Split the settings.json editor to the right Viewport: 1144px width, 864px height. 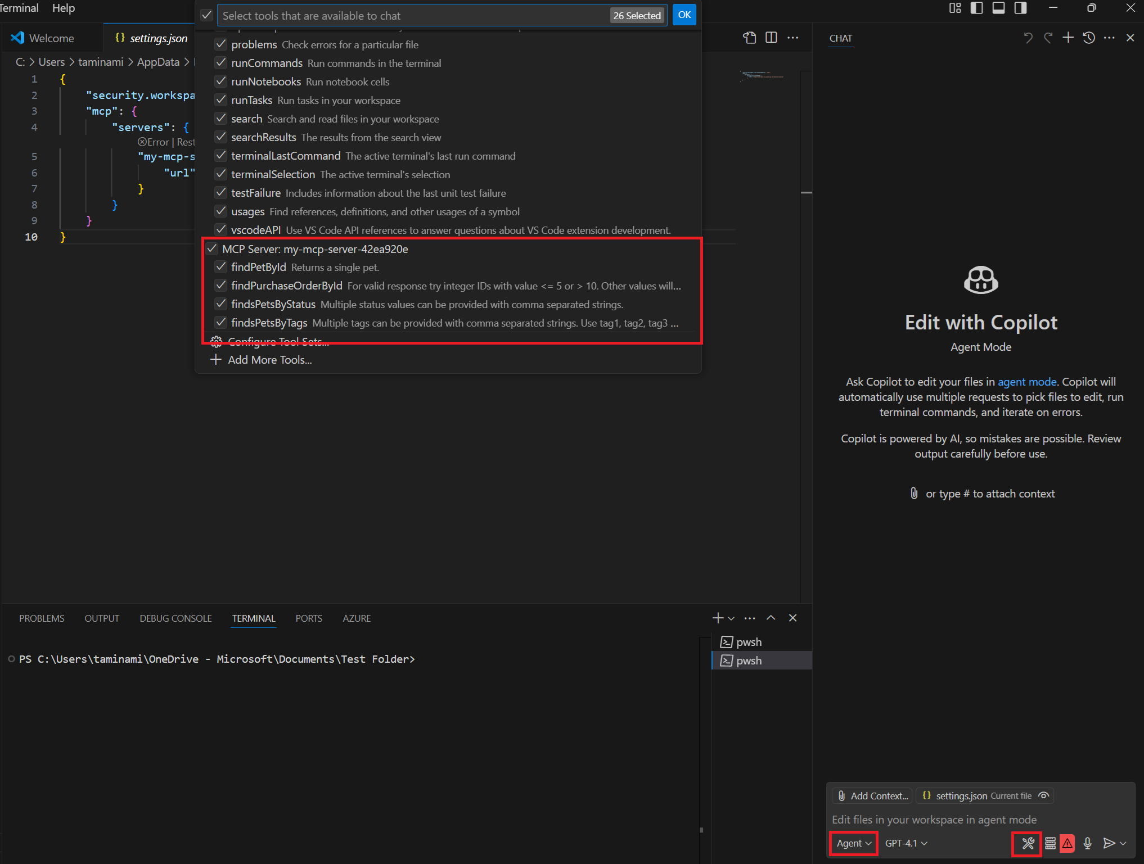(x=771, y=38)
